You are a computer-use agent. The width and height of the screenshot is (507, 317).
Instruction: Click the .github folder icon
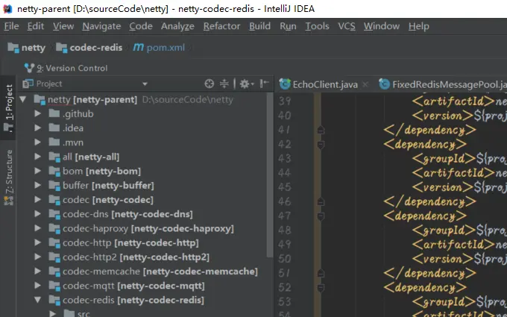[x=54, y=113]
